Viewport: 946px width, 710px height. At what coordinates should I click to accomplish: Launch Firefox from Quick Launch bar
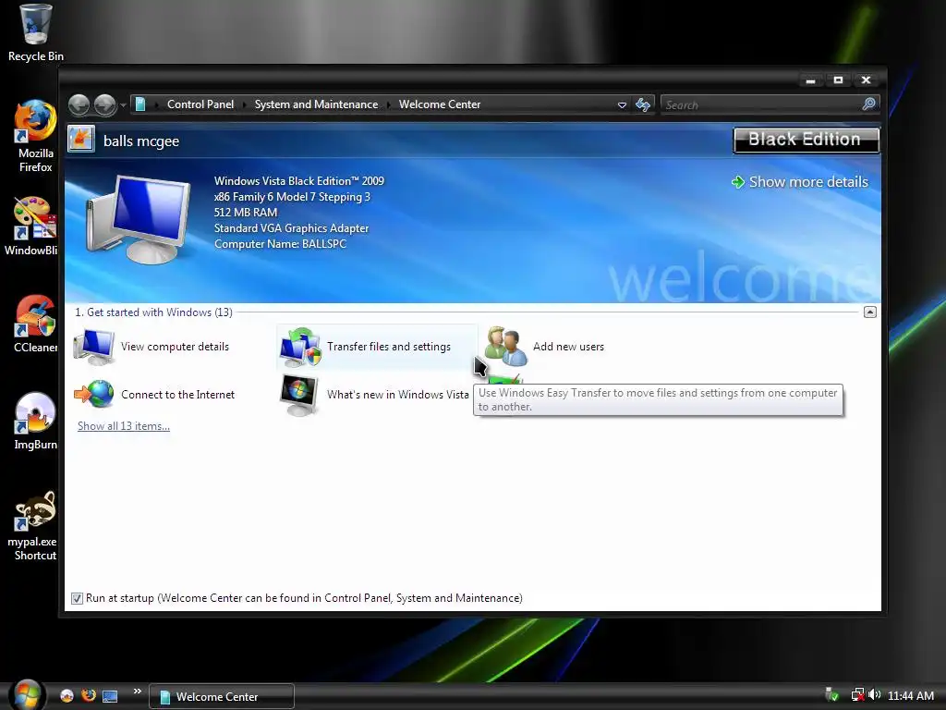[89, 695]
